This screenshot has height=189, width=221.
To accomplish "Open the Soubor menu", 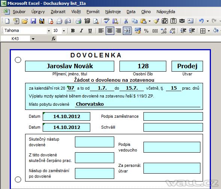I will pyautogui.click(x=19, y=12).
